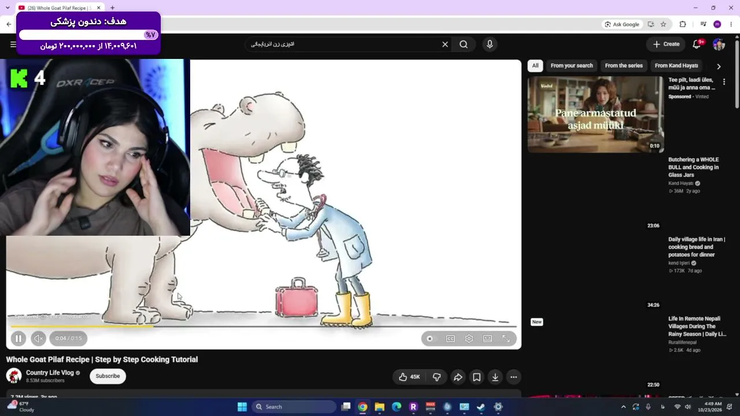Screen dimensions: 740x416
Task: Dislike the video with thumbs-down icon
Action: [x=436, y=377]
